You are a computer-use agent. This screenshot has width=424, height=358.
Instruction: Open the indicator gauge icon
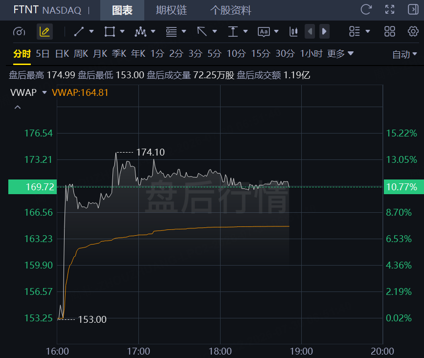[19, 32]
